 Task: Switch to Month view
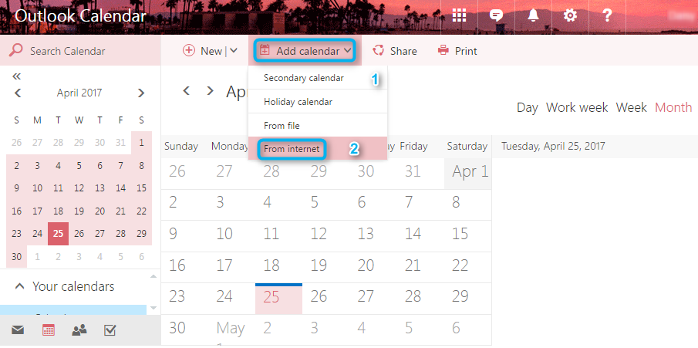(x=673, y=107)
